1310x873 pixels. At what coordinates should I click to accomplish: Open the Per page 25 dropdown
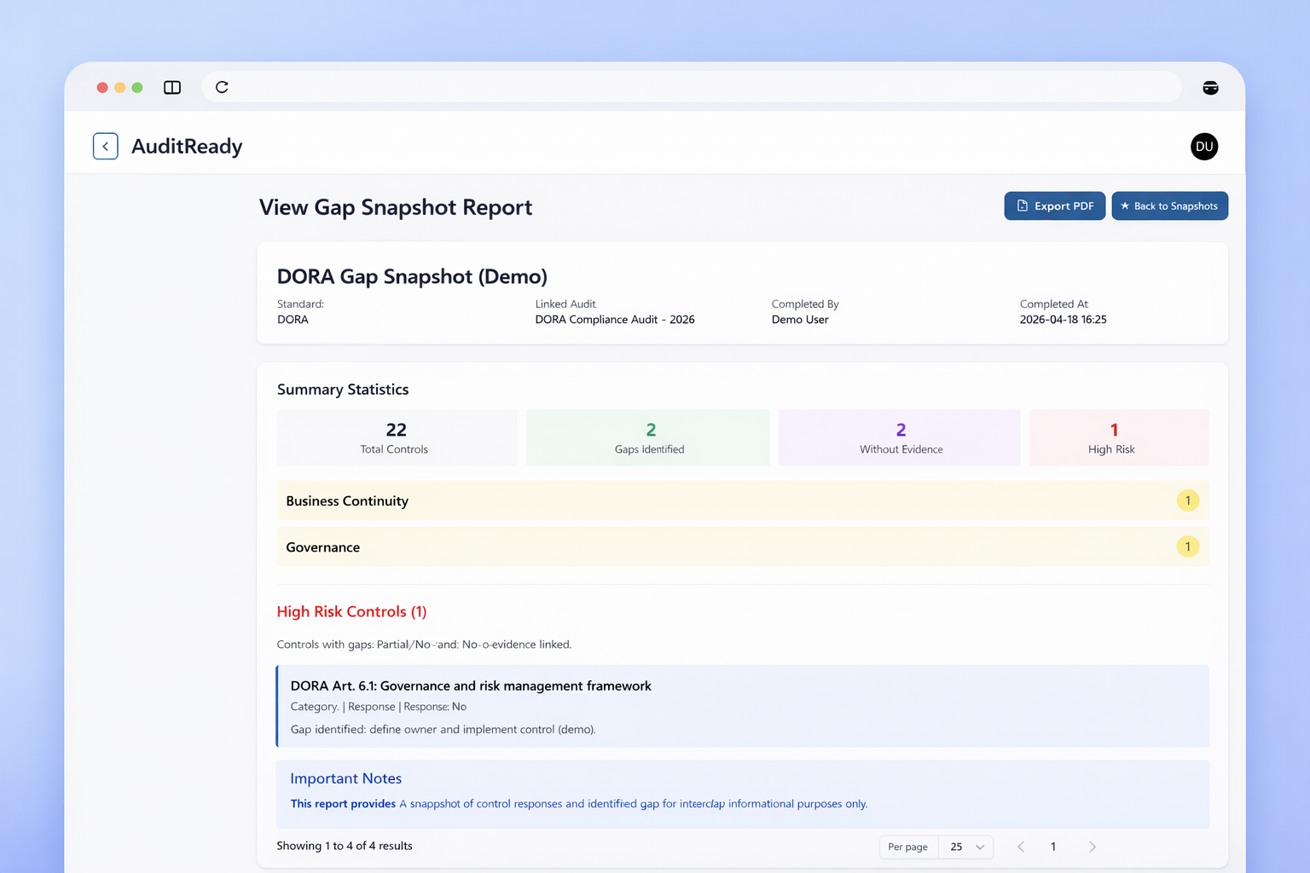point(965,847)
